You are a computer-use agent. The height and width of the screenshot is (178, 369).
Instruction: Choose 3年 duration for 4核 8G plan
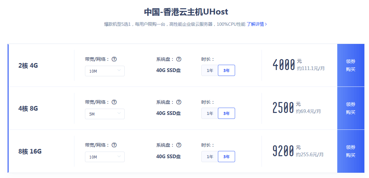point(226,113)
